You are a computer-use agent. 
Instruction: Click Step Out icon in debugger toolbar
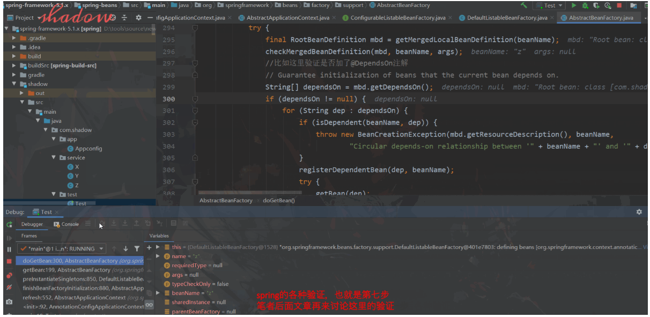(136, 223)
